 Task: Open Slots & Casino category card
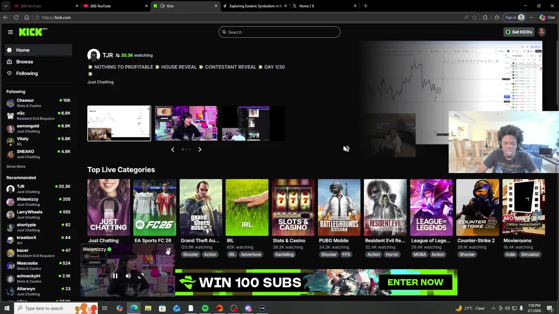coord(293,208)
